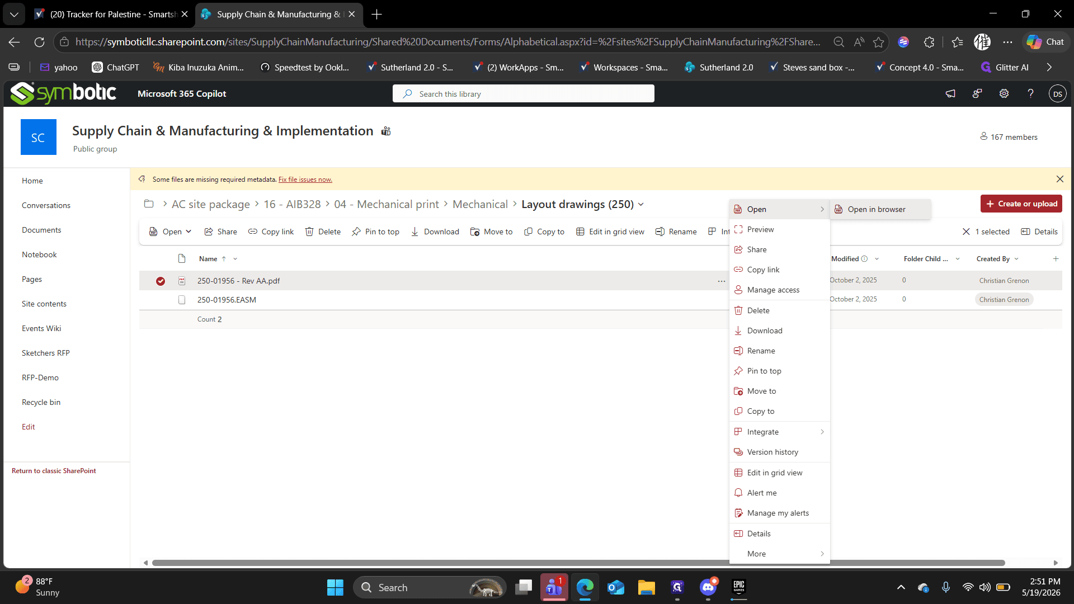This screenshot has width=1074, height=604.
Task: Expand the Layout drawings (250) breadcrumb dropdown
Action: click(x=641, y=205)
